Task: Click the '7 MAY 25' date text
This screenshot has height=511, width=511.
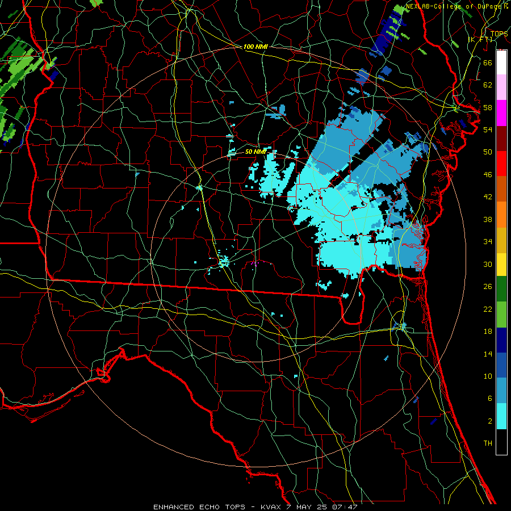Action: coord(307,507)
